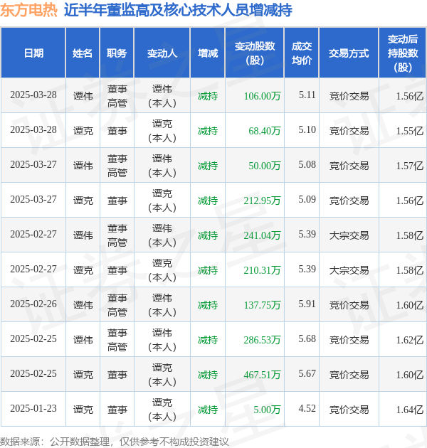Click 减持 in the 5.00万 row
427x448 pixels.
(x=208, y=410)
